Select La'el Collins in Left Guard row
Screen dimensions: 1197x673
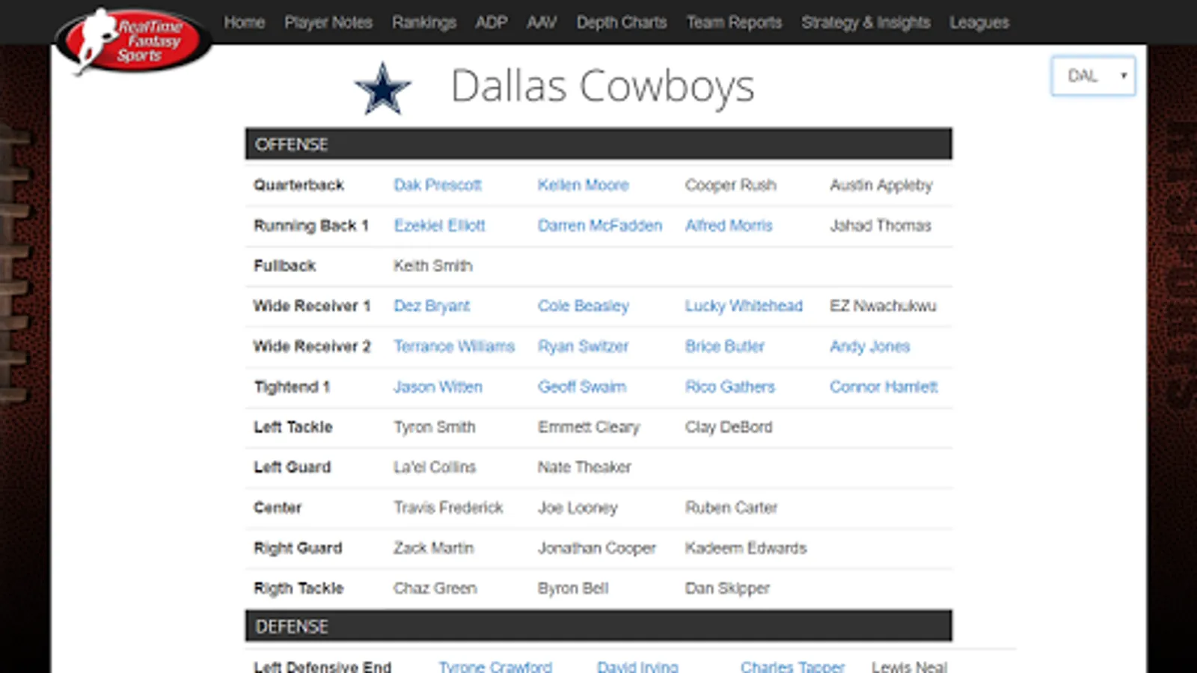point(435,467)
